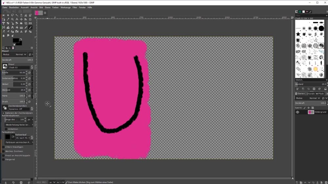
Task: Click the black foreground color swatch
Action: (x=16, y=41)
